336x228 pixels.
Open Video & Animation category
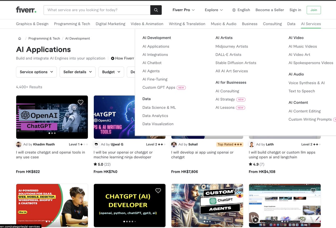pyautogui.click(x=147, y=24)
